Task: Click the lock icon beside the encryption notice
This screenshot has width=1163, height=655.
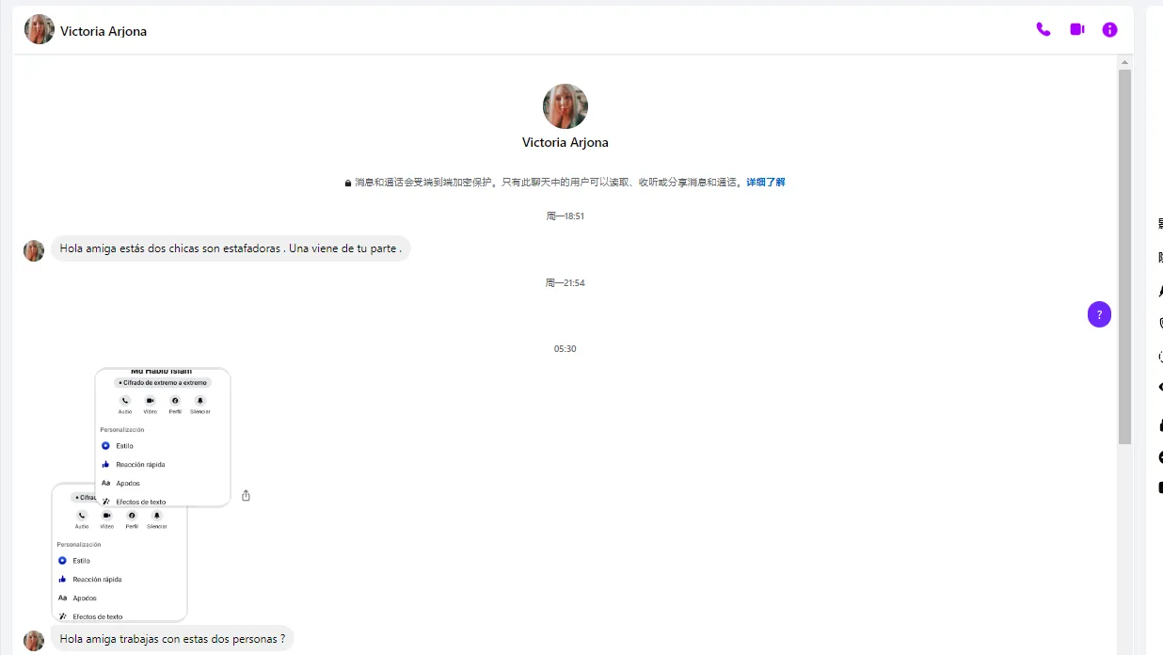Action: click(348, 184)
